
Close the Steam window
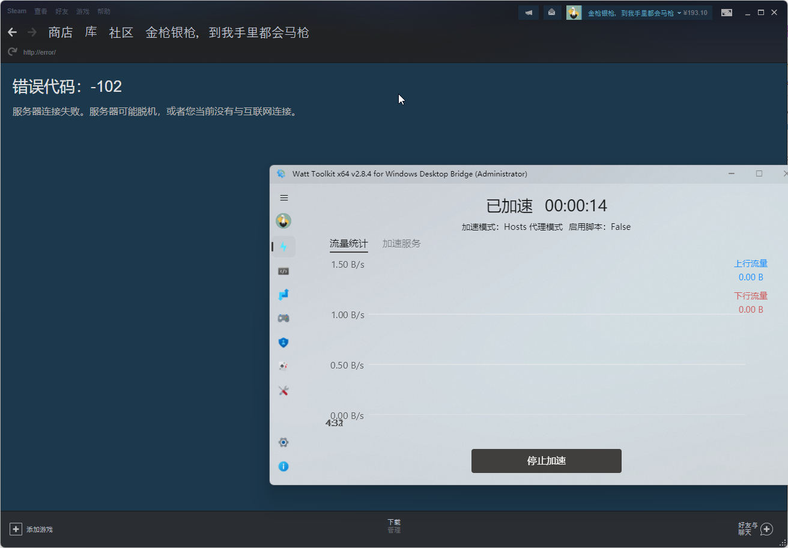[774, 13]
